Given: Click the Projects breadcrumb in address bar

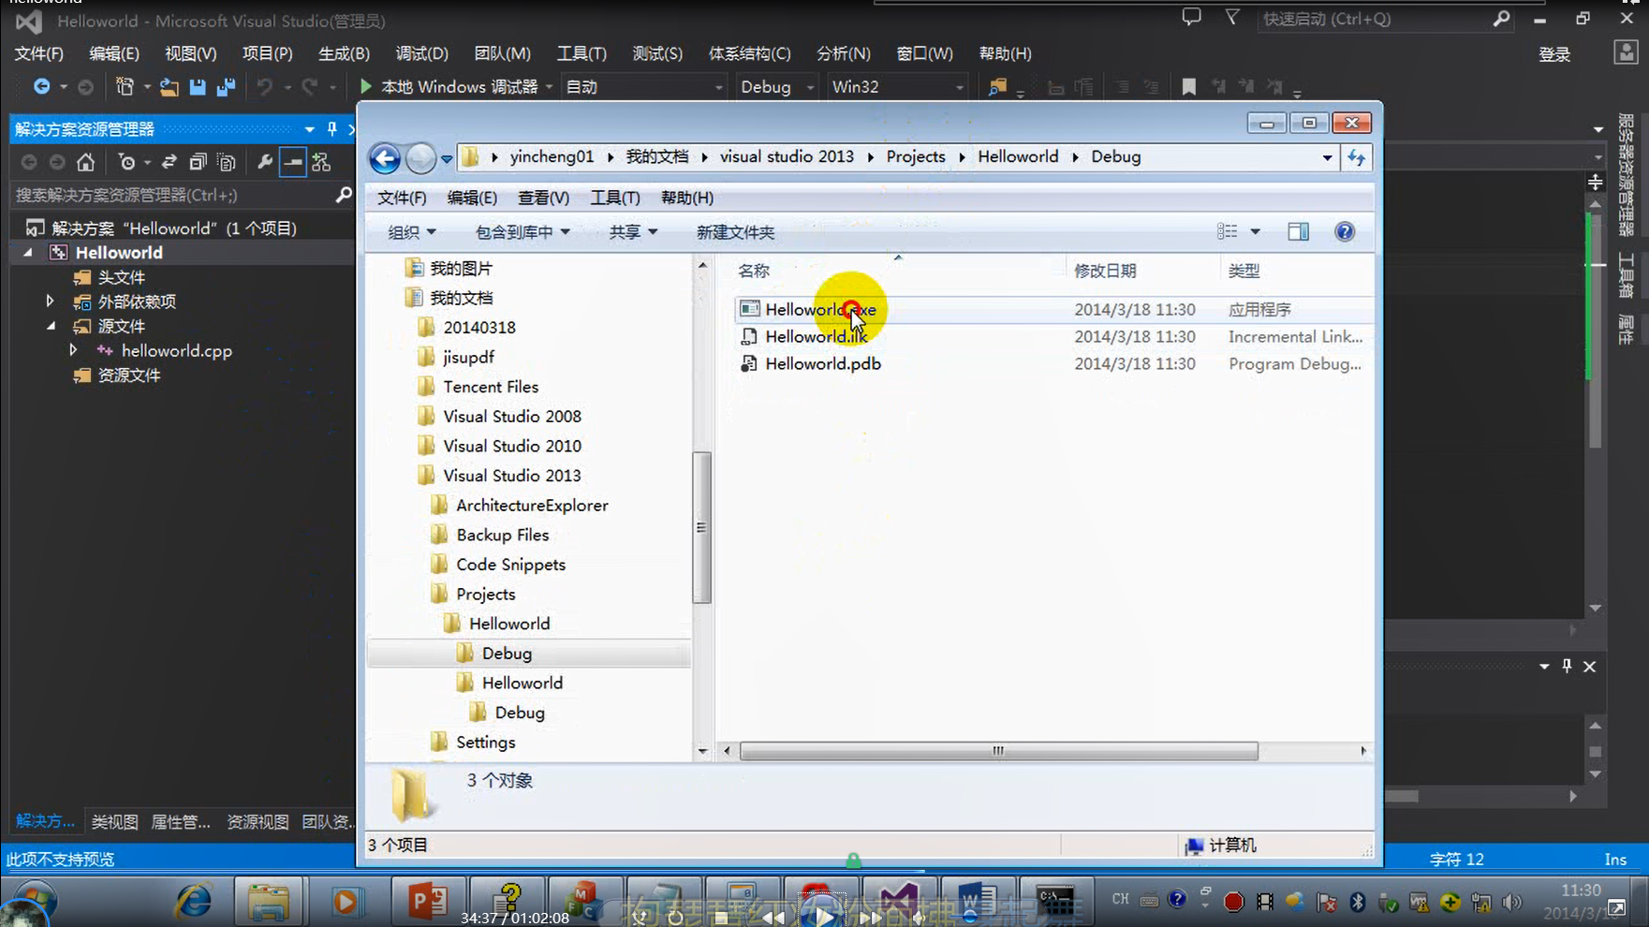Looking at the screenshot, I should click(x=916, y=156).
